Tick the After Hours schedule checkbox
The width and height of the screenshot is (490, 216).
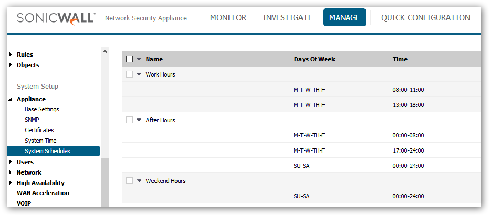click(129, 120)
